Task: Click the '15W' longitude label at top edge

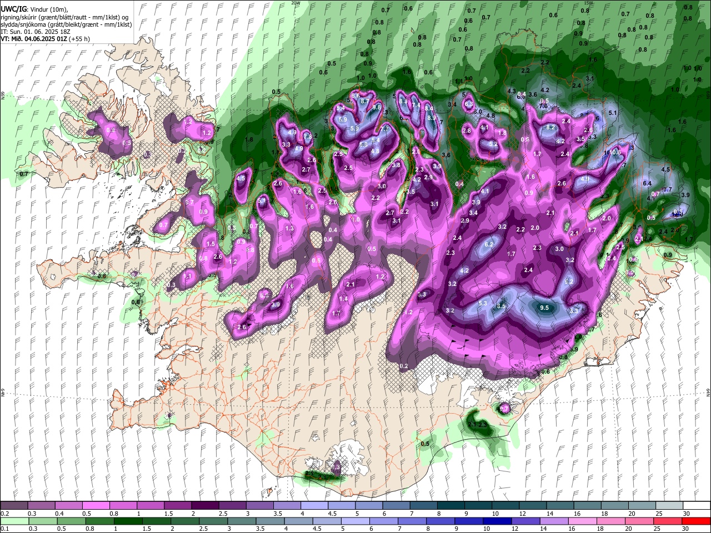Action: [588, 3]
